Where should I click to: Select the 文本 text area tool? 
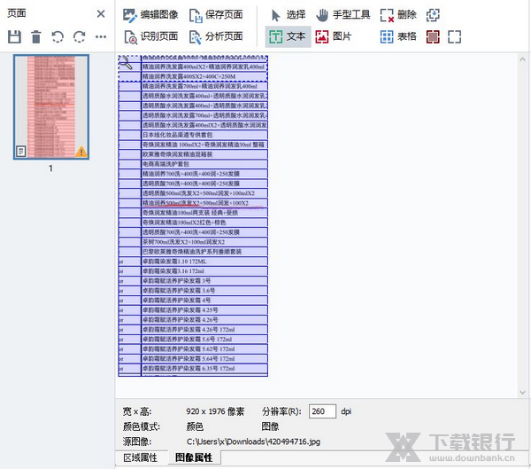(x=288, y=36)
